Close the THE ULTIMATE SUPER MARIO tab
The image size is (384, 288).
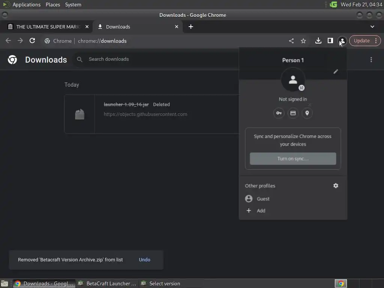click(x=87, y=27)
